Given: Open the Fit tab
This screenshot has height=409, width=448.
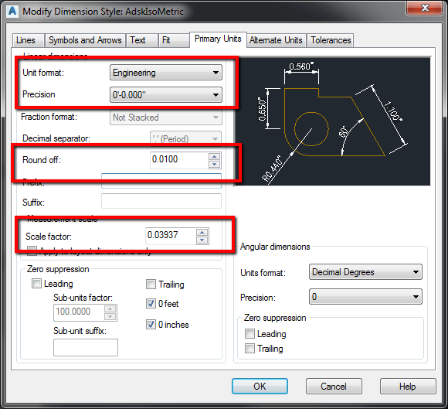Looking at the screenshot, I should coord(174,40).
